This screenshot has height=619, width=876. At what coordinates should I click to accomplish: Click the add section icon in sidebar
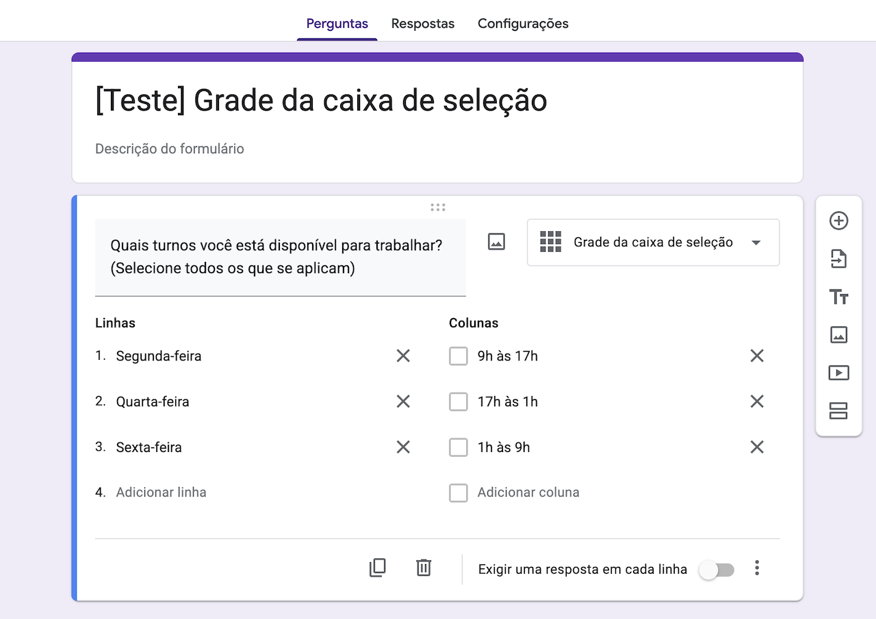click(838, 410)
